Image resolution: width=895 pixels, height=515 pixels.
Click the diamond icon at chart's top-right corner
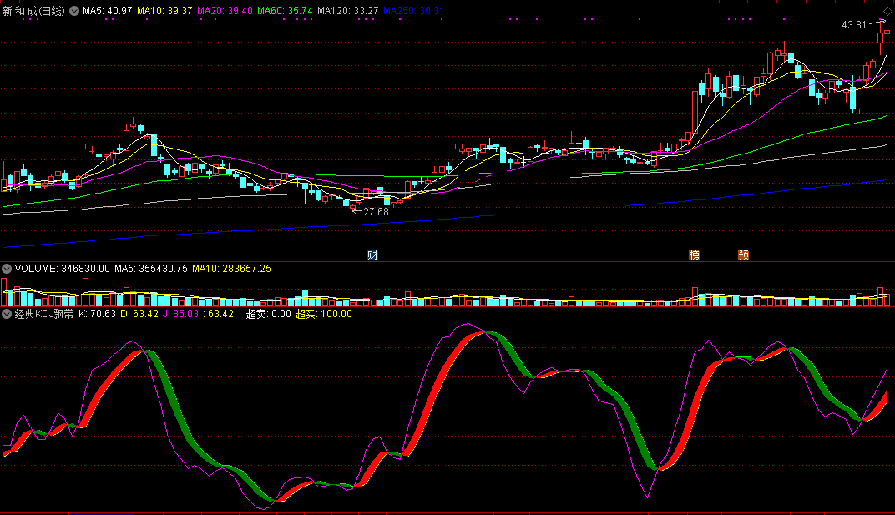tap(887, 12)
